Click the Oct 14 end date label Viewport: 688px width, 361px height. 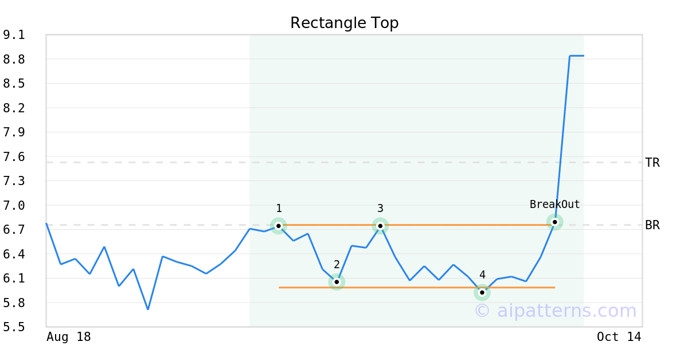pos(619,337)
